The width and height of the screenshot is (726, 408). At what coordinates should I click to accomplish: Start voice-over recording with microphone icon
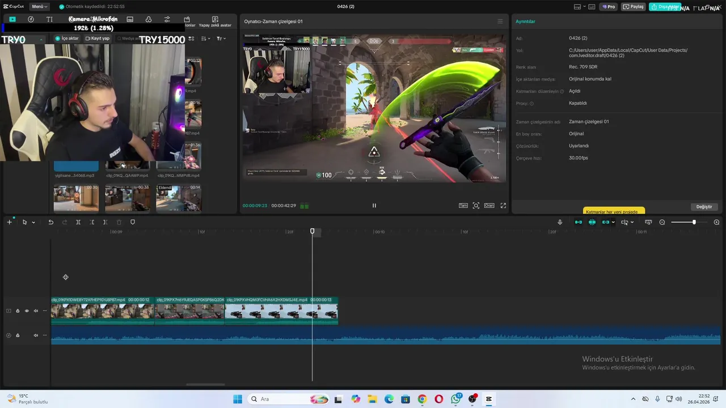coord(560,222)
